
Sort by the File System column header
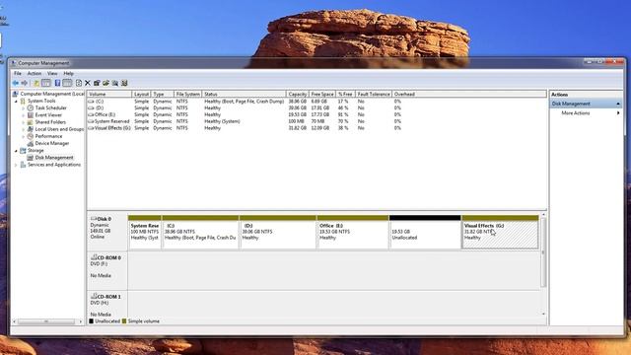(x=187, y=94)
